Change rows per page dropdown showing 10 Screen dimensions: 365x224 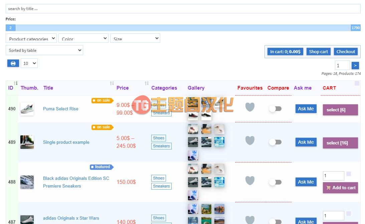tap(29, 63)
